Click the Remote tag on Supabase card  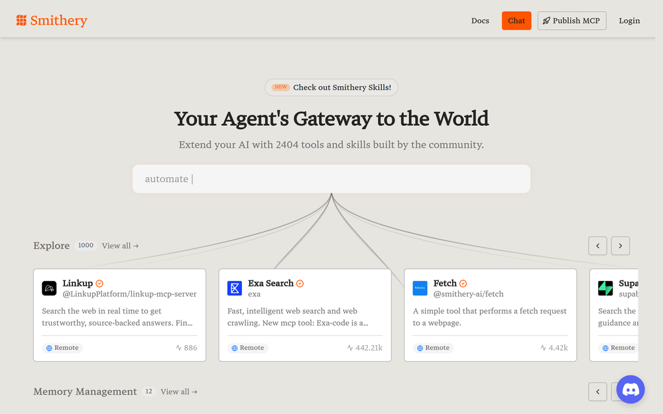(618, 348)
